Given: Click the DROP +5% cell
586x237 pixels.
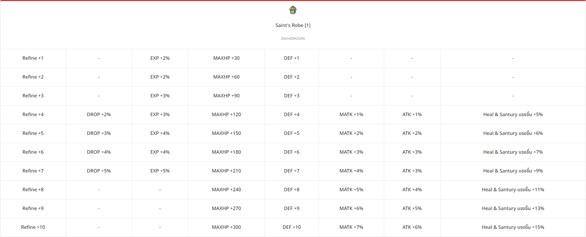Looking at the screenshot, I should 99,171.
